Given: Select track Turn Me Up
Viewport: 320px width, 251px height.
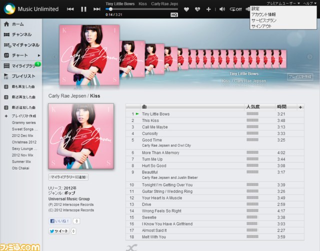Looking at the screenshot, I should tap(152, 159).
